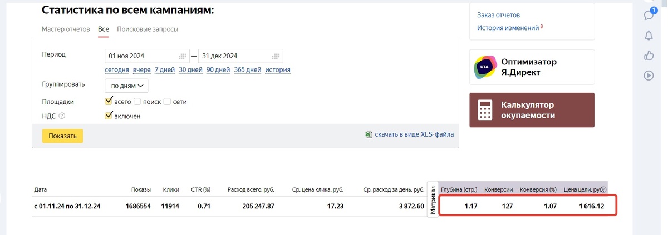668x235 pixels.
Task: Set period to 30 дней
Action: pos(191,70)
